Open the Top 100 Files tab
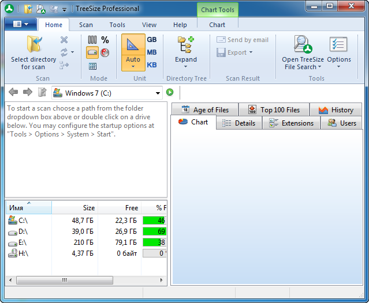 [x=274, y=109]
